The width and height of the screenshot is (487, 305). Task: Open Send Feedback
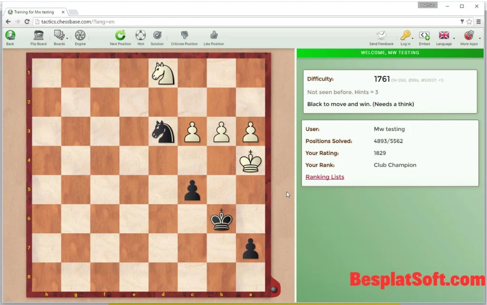(381, 35)
